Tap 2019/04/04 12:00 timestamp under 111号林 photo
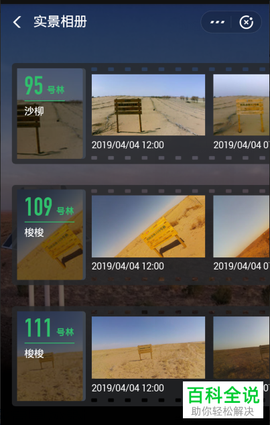Viewport: 270px width, 425px height. point(127,388)
